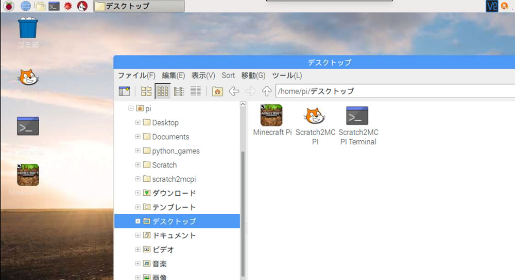The height and width of the screenshot is (280, 515).
Task: Click the tree pane vertical scrollbar
Action: pyautogui.click(x=243, y=214)
